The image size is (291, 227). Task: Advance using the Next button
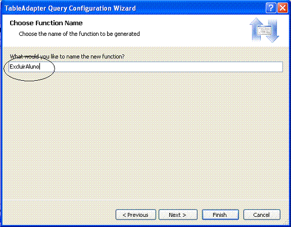tap(178, 215)
